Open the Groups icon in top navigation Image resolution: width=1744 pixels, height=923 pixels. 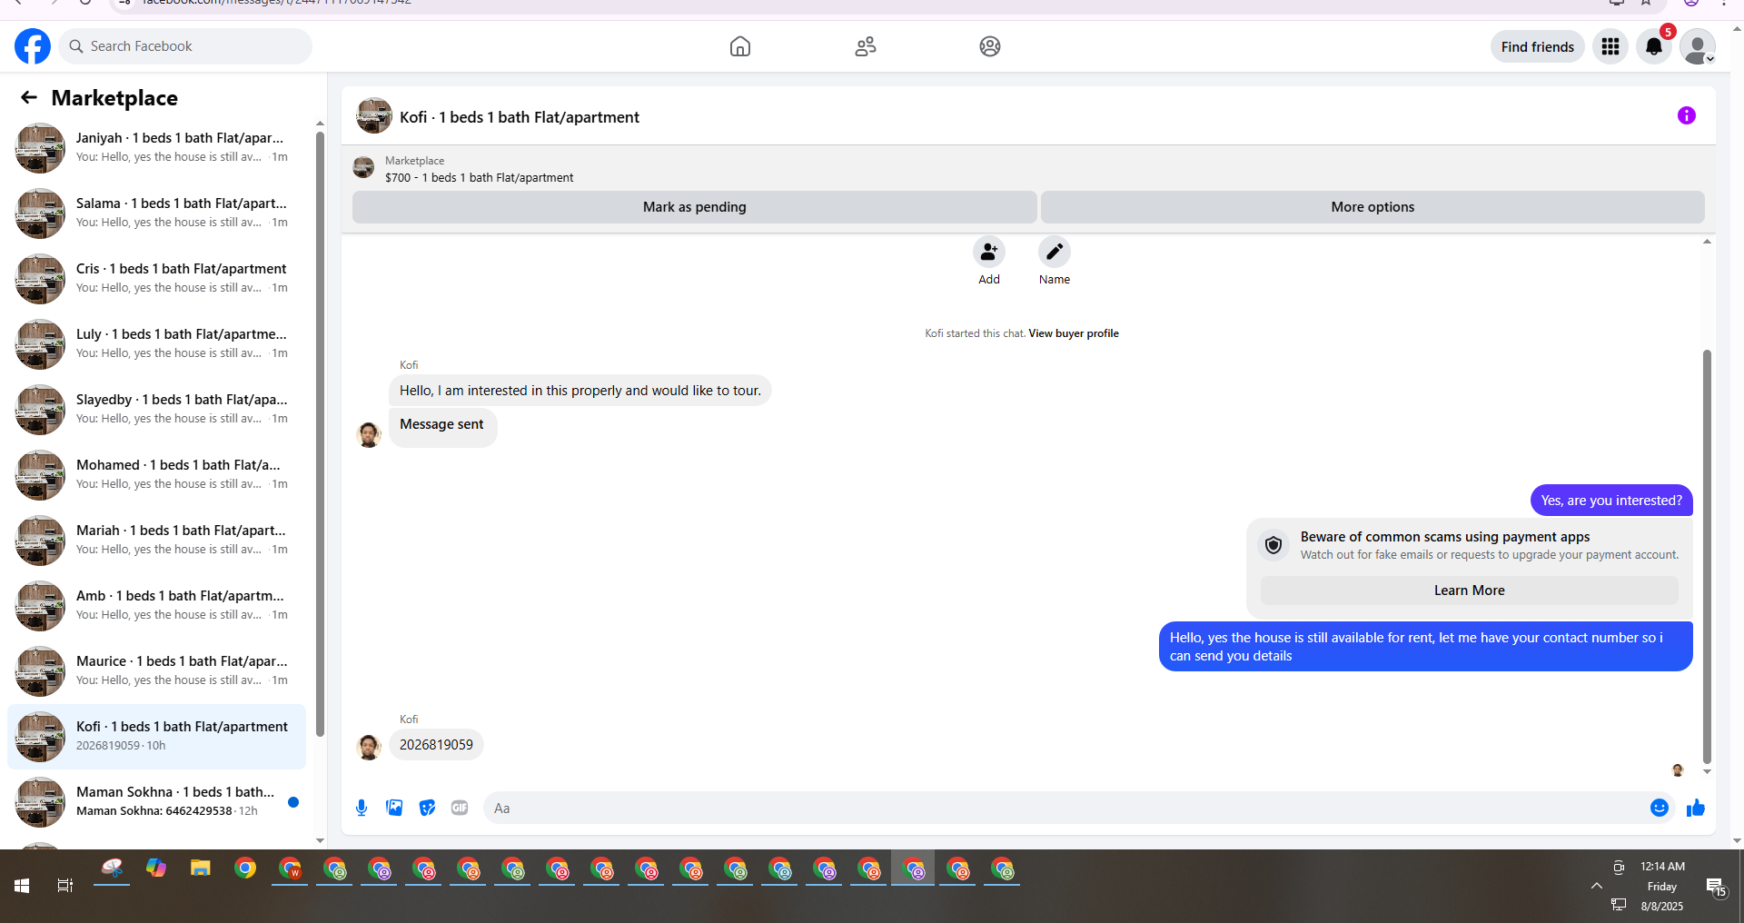[x=990, y=46]
